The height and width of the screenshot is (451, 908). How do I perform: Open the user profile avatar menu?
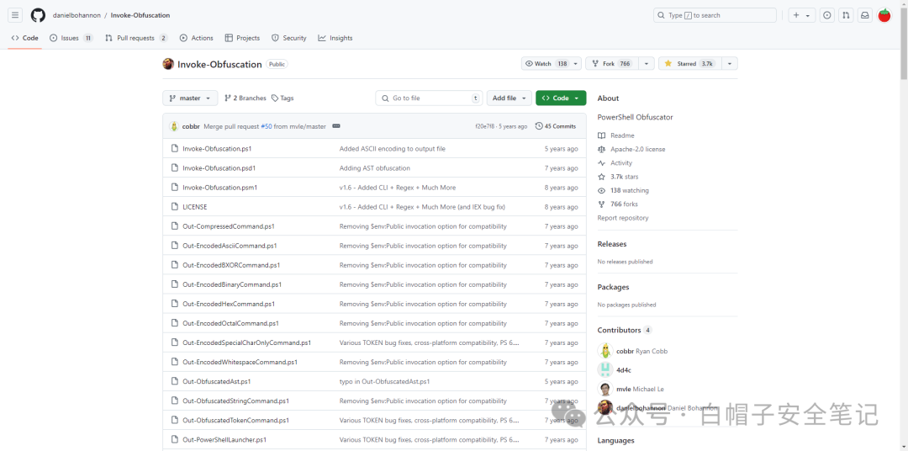pyautogui.click(x=884, y=16)
